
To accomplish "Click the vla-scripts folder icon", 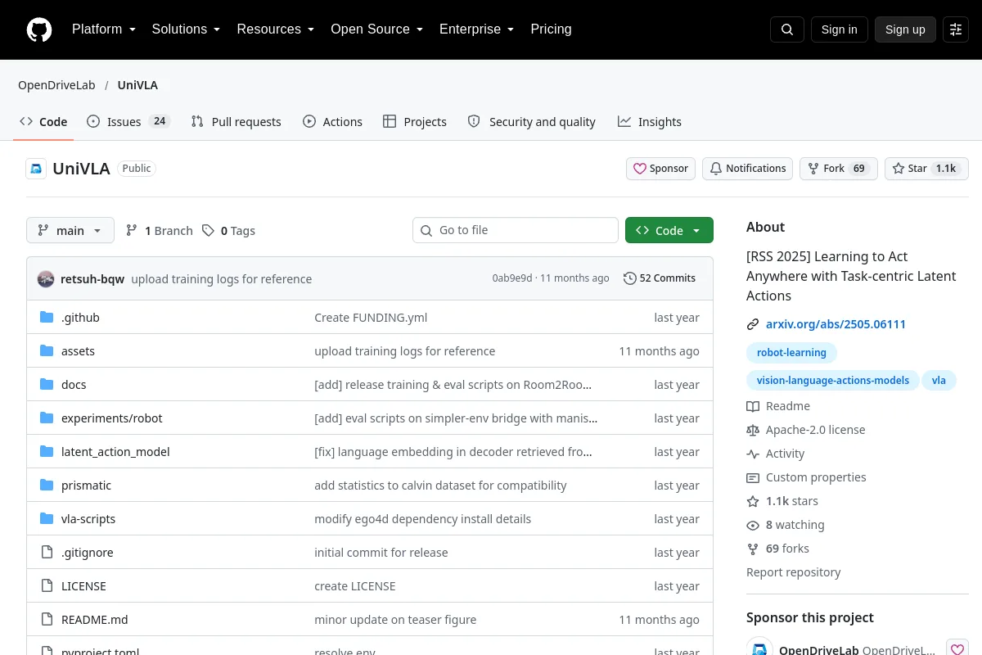I will coord(47,519).
